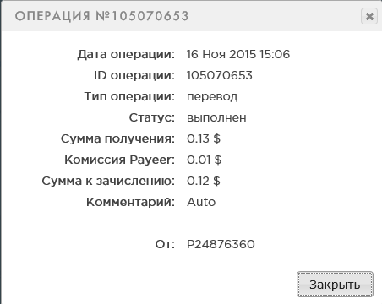Viewport: 382px width, 304px height.
Task: Click the received amount 0.13 $
Action: pos(204,138)
